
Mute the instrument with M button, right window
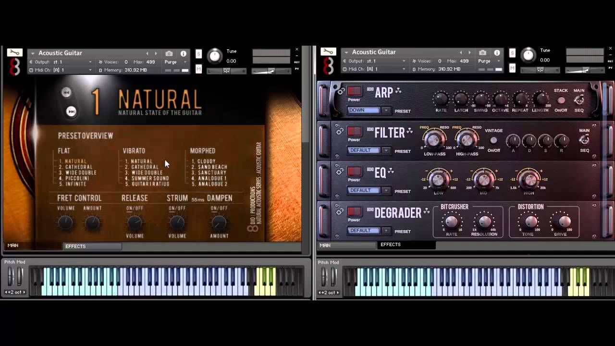512,68
